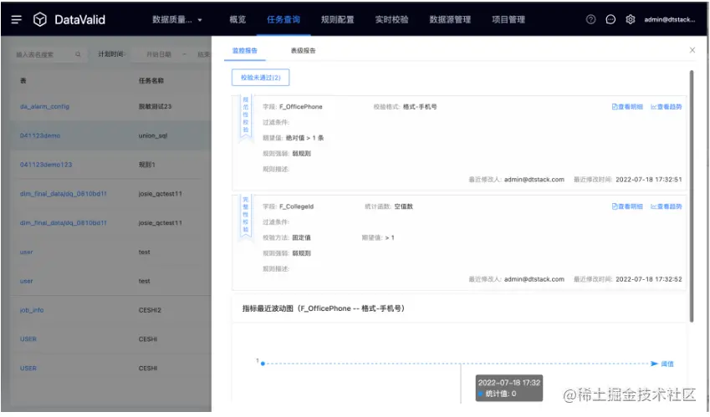The height and width of the screenshot is (417, 710).
Task: Select the 任务查询 menu
Action: pyautogui.click(x=283, y=19)
